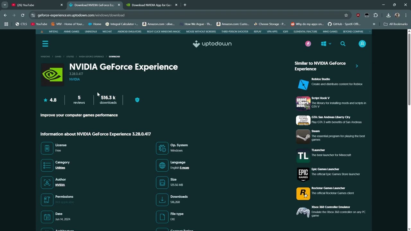This screenshot has width=411, height=231.
Task: Open the Roblox Studio icon
Action: pyautogui.click(x=303, y=84)
